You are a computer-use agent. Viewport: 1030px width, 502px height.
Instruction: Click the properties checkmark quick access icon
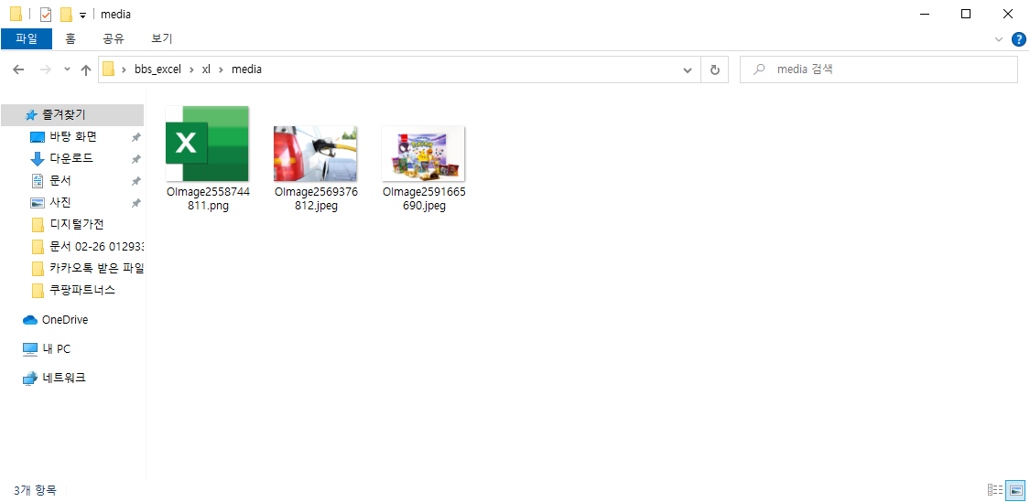(x=46, y=15)
